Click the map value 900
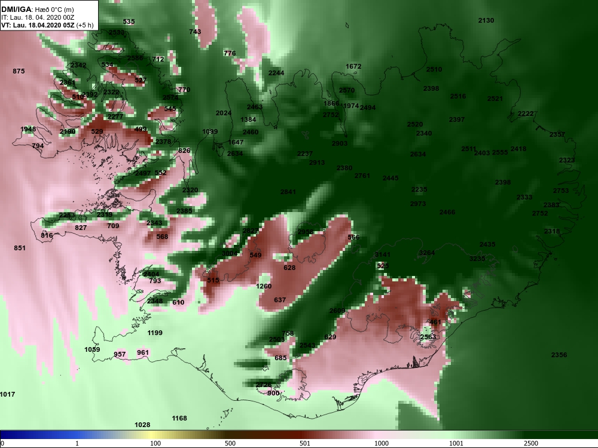 [273, 393]
